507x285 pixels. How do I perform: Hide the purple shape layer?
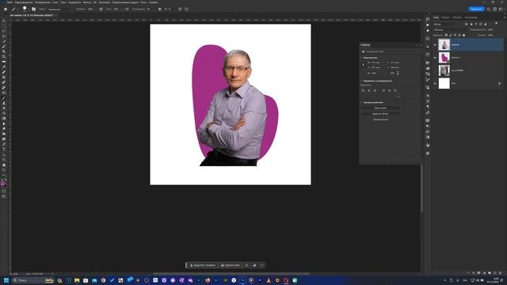pyautogui.click(x=435, y=58)
